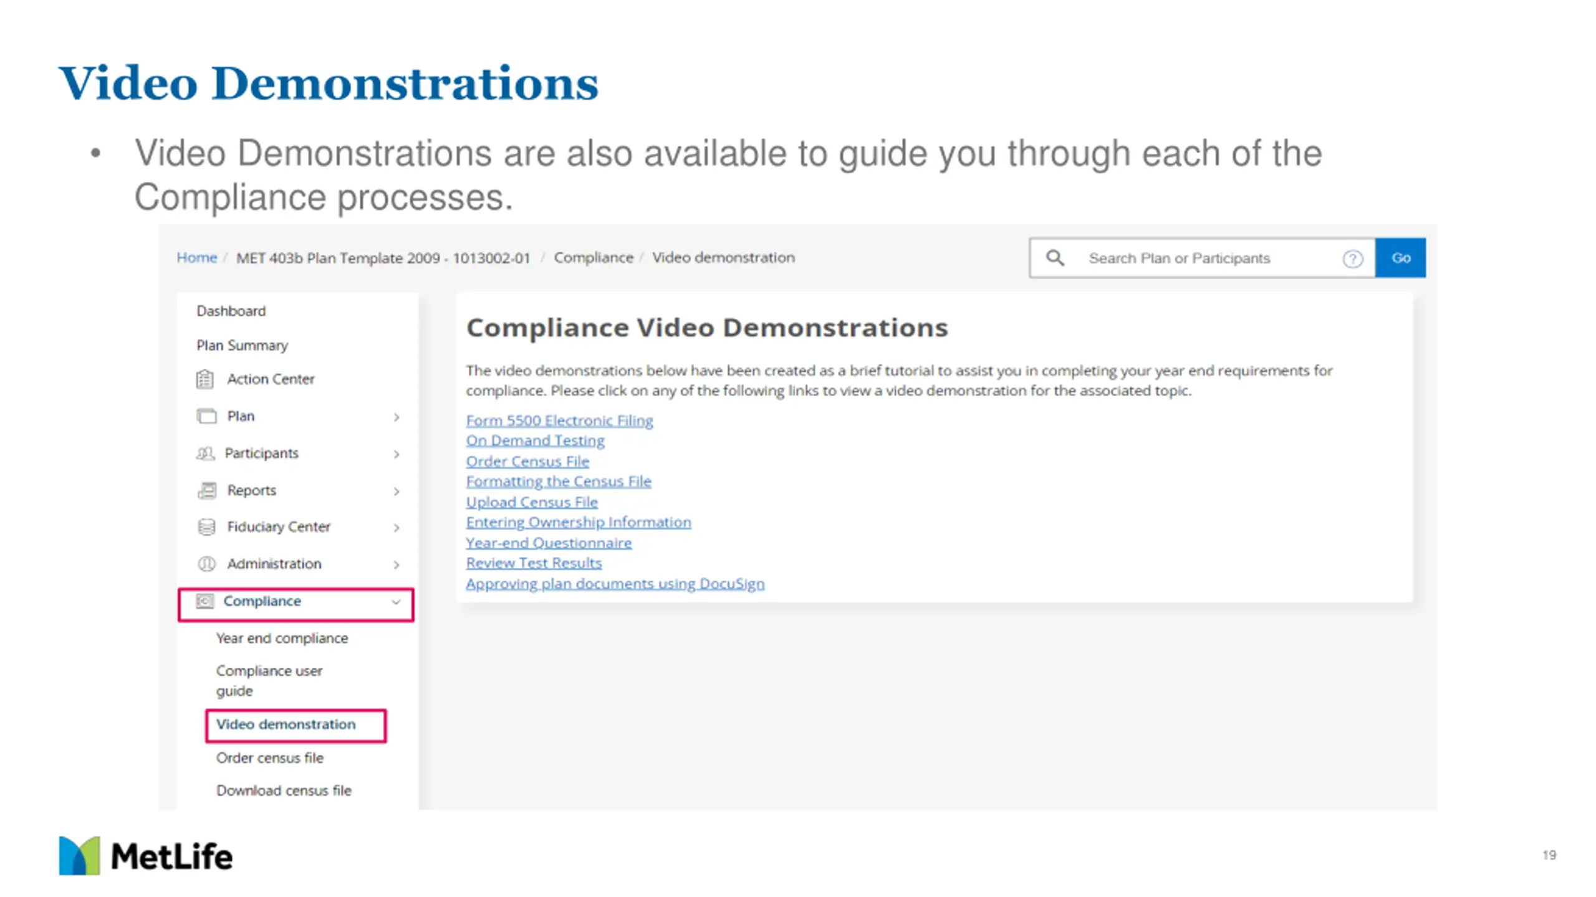The height and width of the screenshot is (897, 1596).
Task: Select Video demonstration submenu item
Action: tap(286, 724)
